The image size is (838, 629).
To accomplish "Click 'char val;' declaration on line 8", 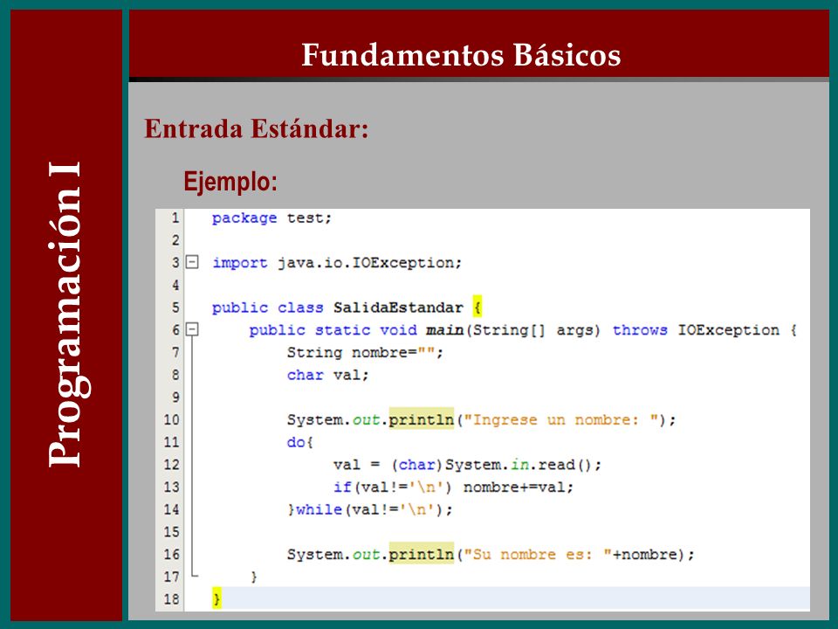I will 327,375.
